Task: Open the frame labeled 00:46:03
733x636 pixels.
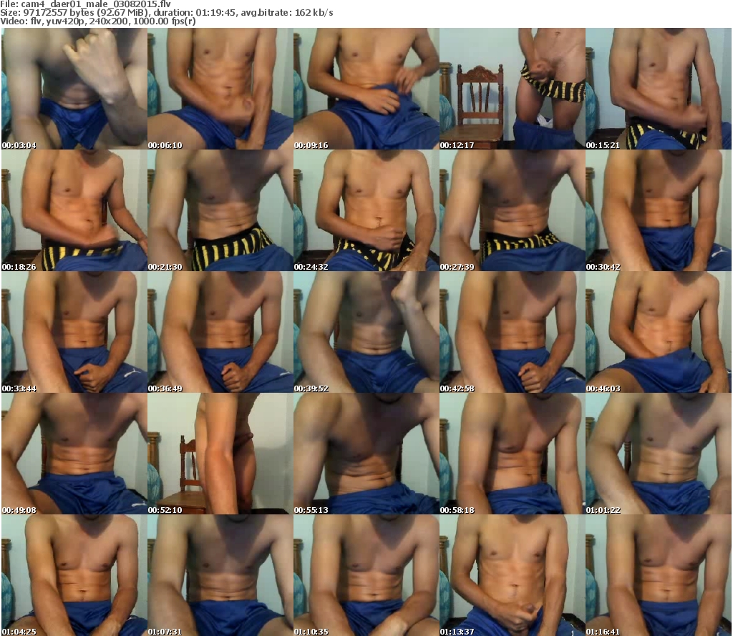Action: (659, 332)
